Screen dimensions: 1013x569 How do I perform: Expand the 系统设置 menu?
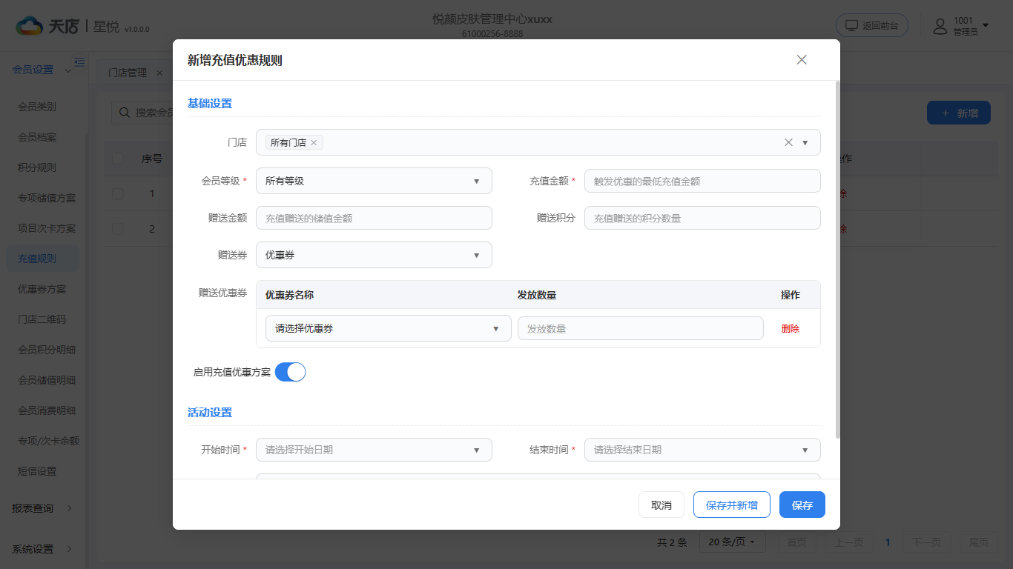click(x=42, y=549)
